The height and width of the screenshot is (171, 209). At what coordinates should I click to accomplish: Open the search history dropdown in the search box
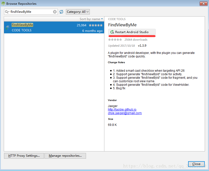point(8,12)
